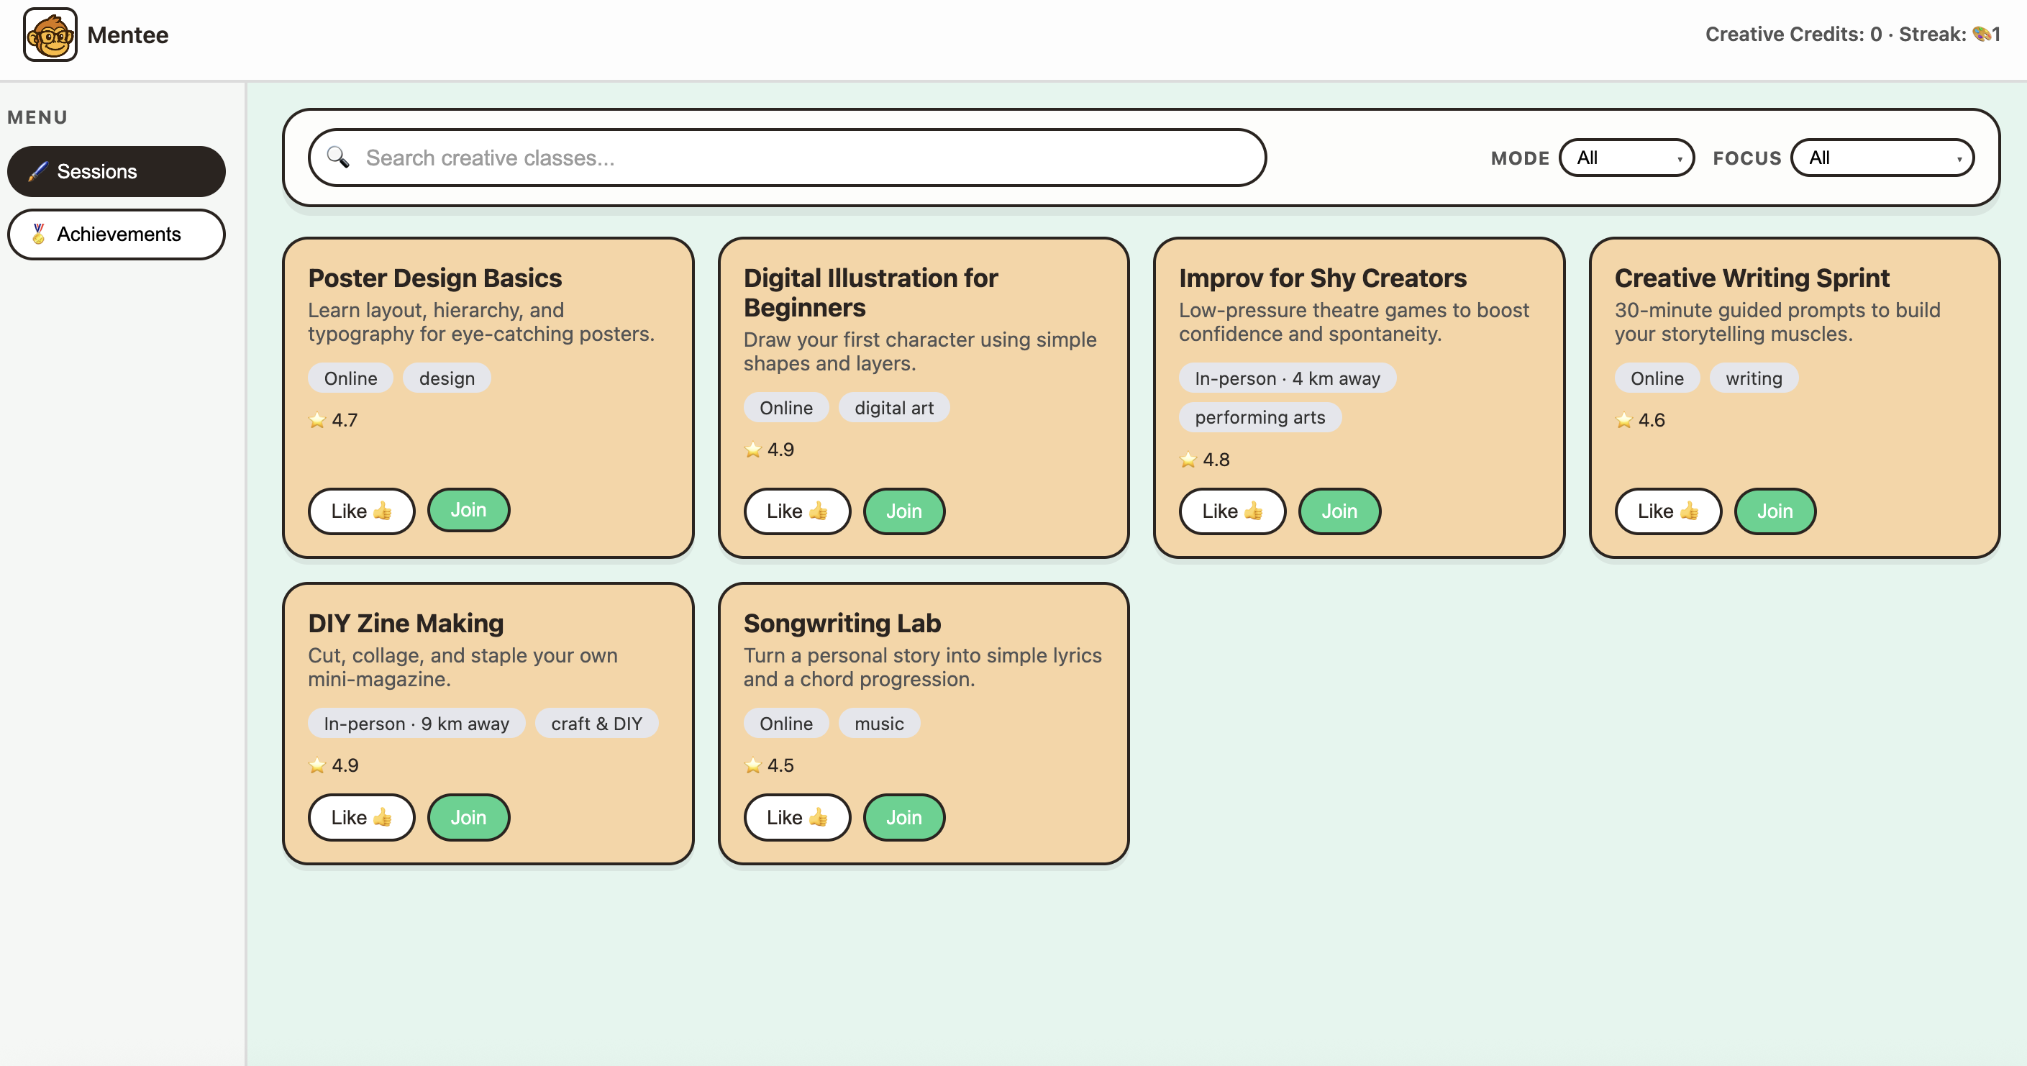Join the Songwriting Lab class

[903, 817]
